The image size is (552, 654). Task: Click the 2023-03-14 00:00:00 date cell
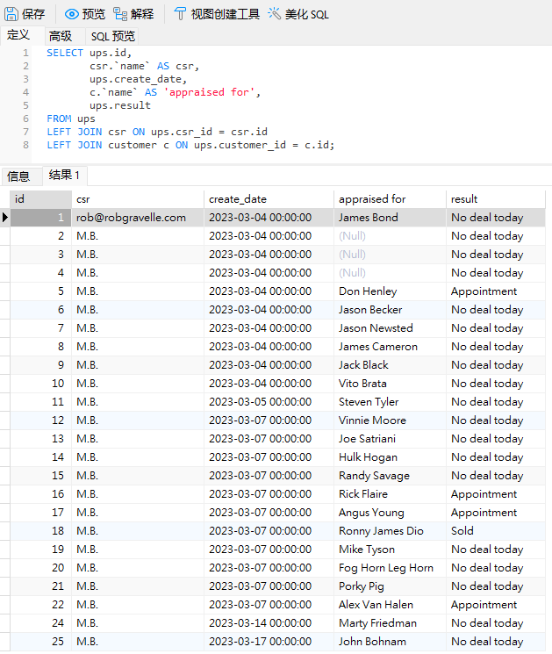(x=269, y=622)
